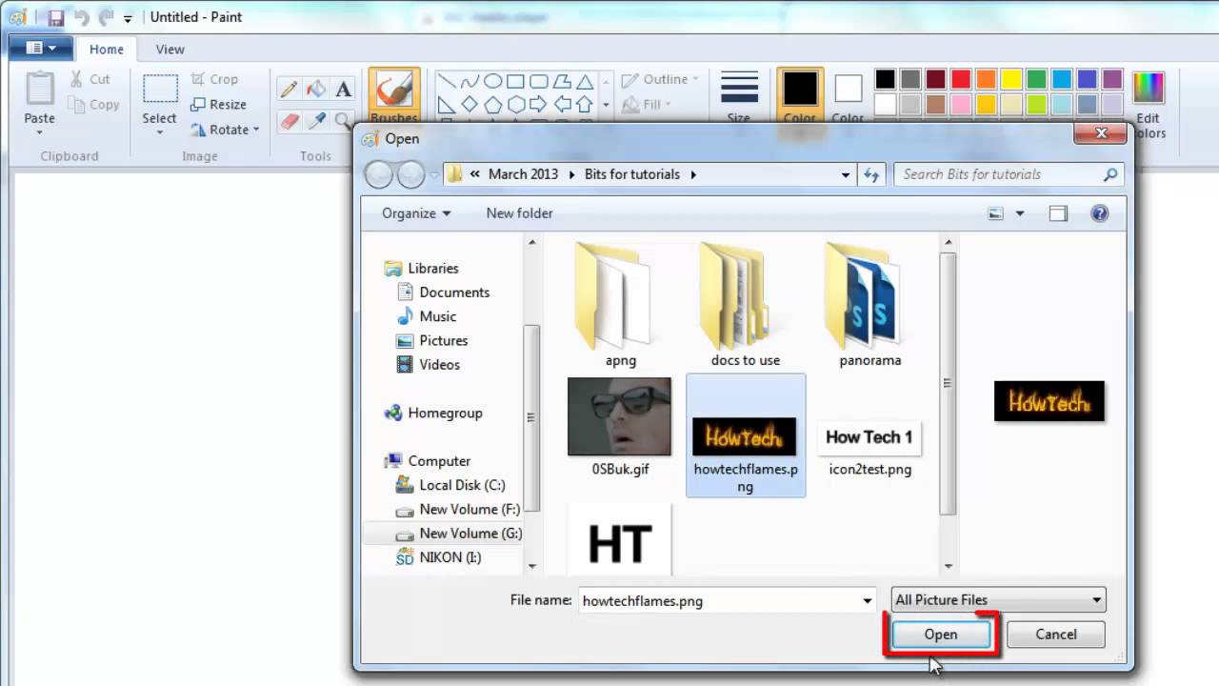Switch to the View tab
The width and height of the screenshot is (1219, 686).
[170, 50]
